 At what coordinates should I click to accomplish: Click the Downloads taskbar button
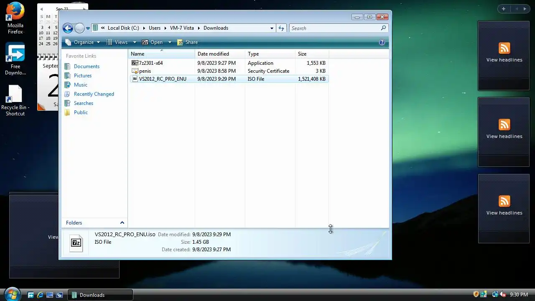tap(100, 295)
